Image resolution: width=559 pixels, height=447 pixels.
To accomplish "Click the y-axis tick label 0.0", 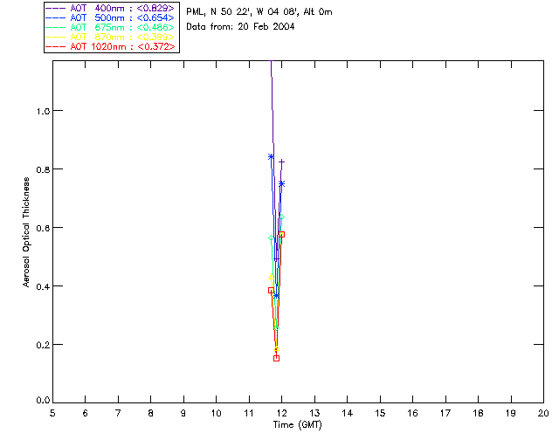I will click(43, 401).
